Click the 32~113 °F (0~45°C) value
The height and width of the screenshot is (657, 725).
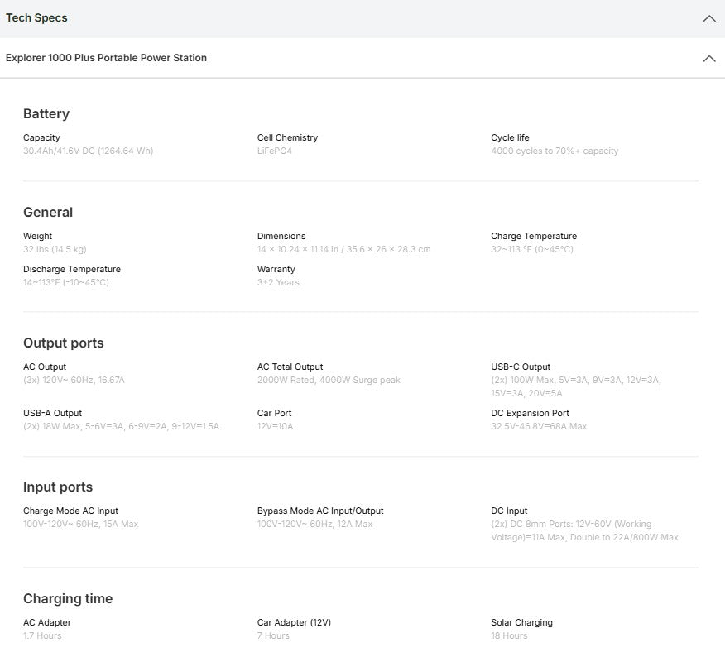pos(531,249)
